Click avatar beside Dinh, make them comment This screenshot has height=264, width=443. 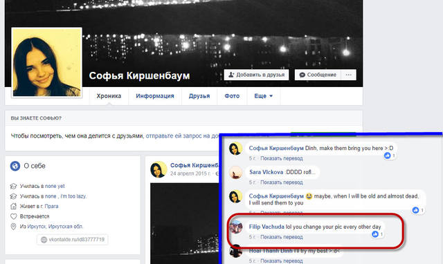(x=235, y=149)
